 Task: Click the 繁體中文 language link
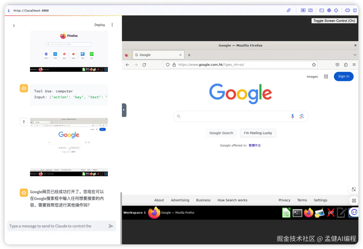tap(255, 146)
